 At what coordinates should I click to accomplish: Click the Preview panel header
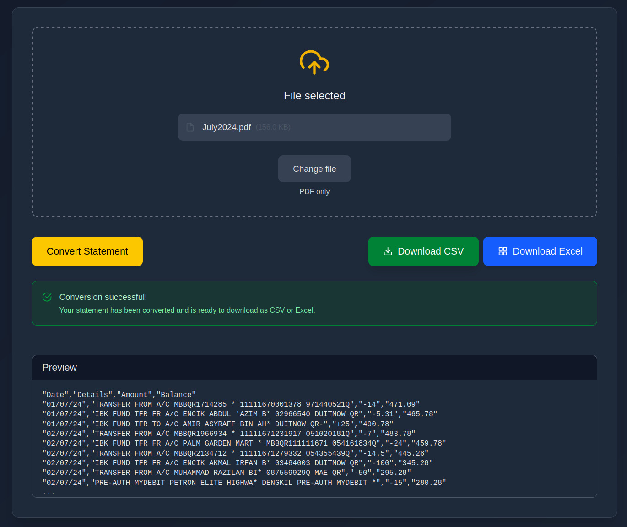(x=314, y=368)
